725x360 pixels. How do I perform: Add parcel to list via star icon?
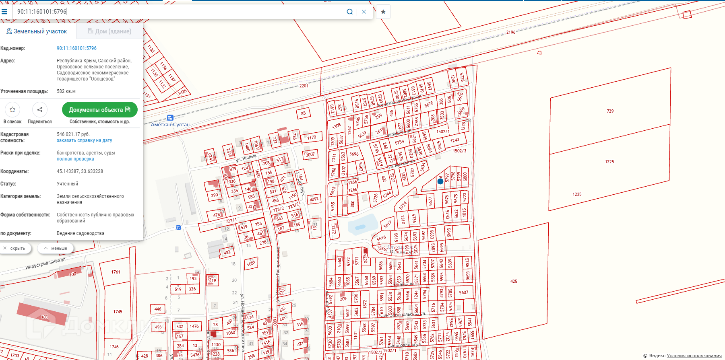coord(12,109)
